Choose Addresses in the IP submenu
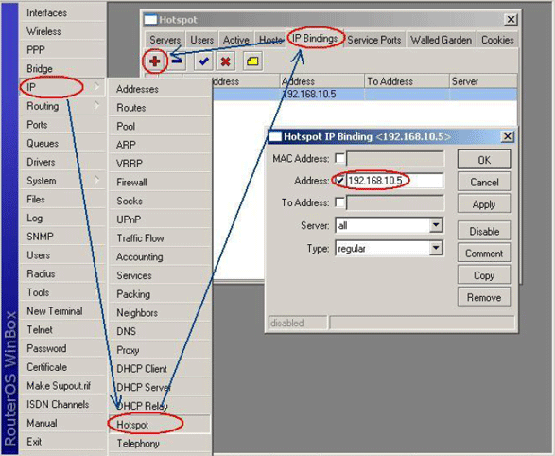The height and width of the screenshot is (456, 555). [x=160, y=89]
